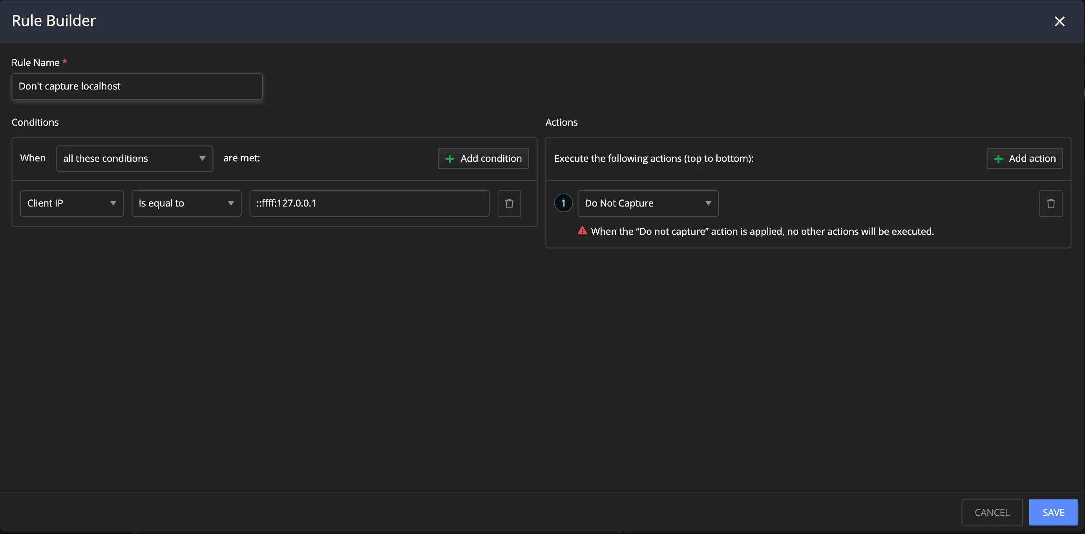1085x534 pixels.
Task: Delete the Client IP condition row
Action: coord(509,203)
